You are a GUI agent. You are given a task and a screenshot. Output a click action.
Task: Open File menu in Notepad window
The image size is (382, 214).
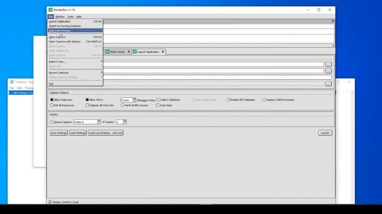11,88
